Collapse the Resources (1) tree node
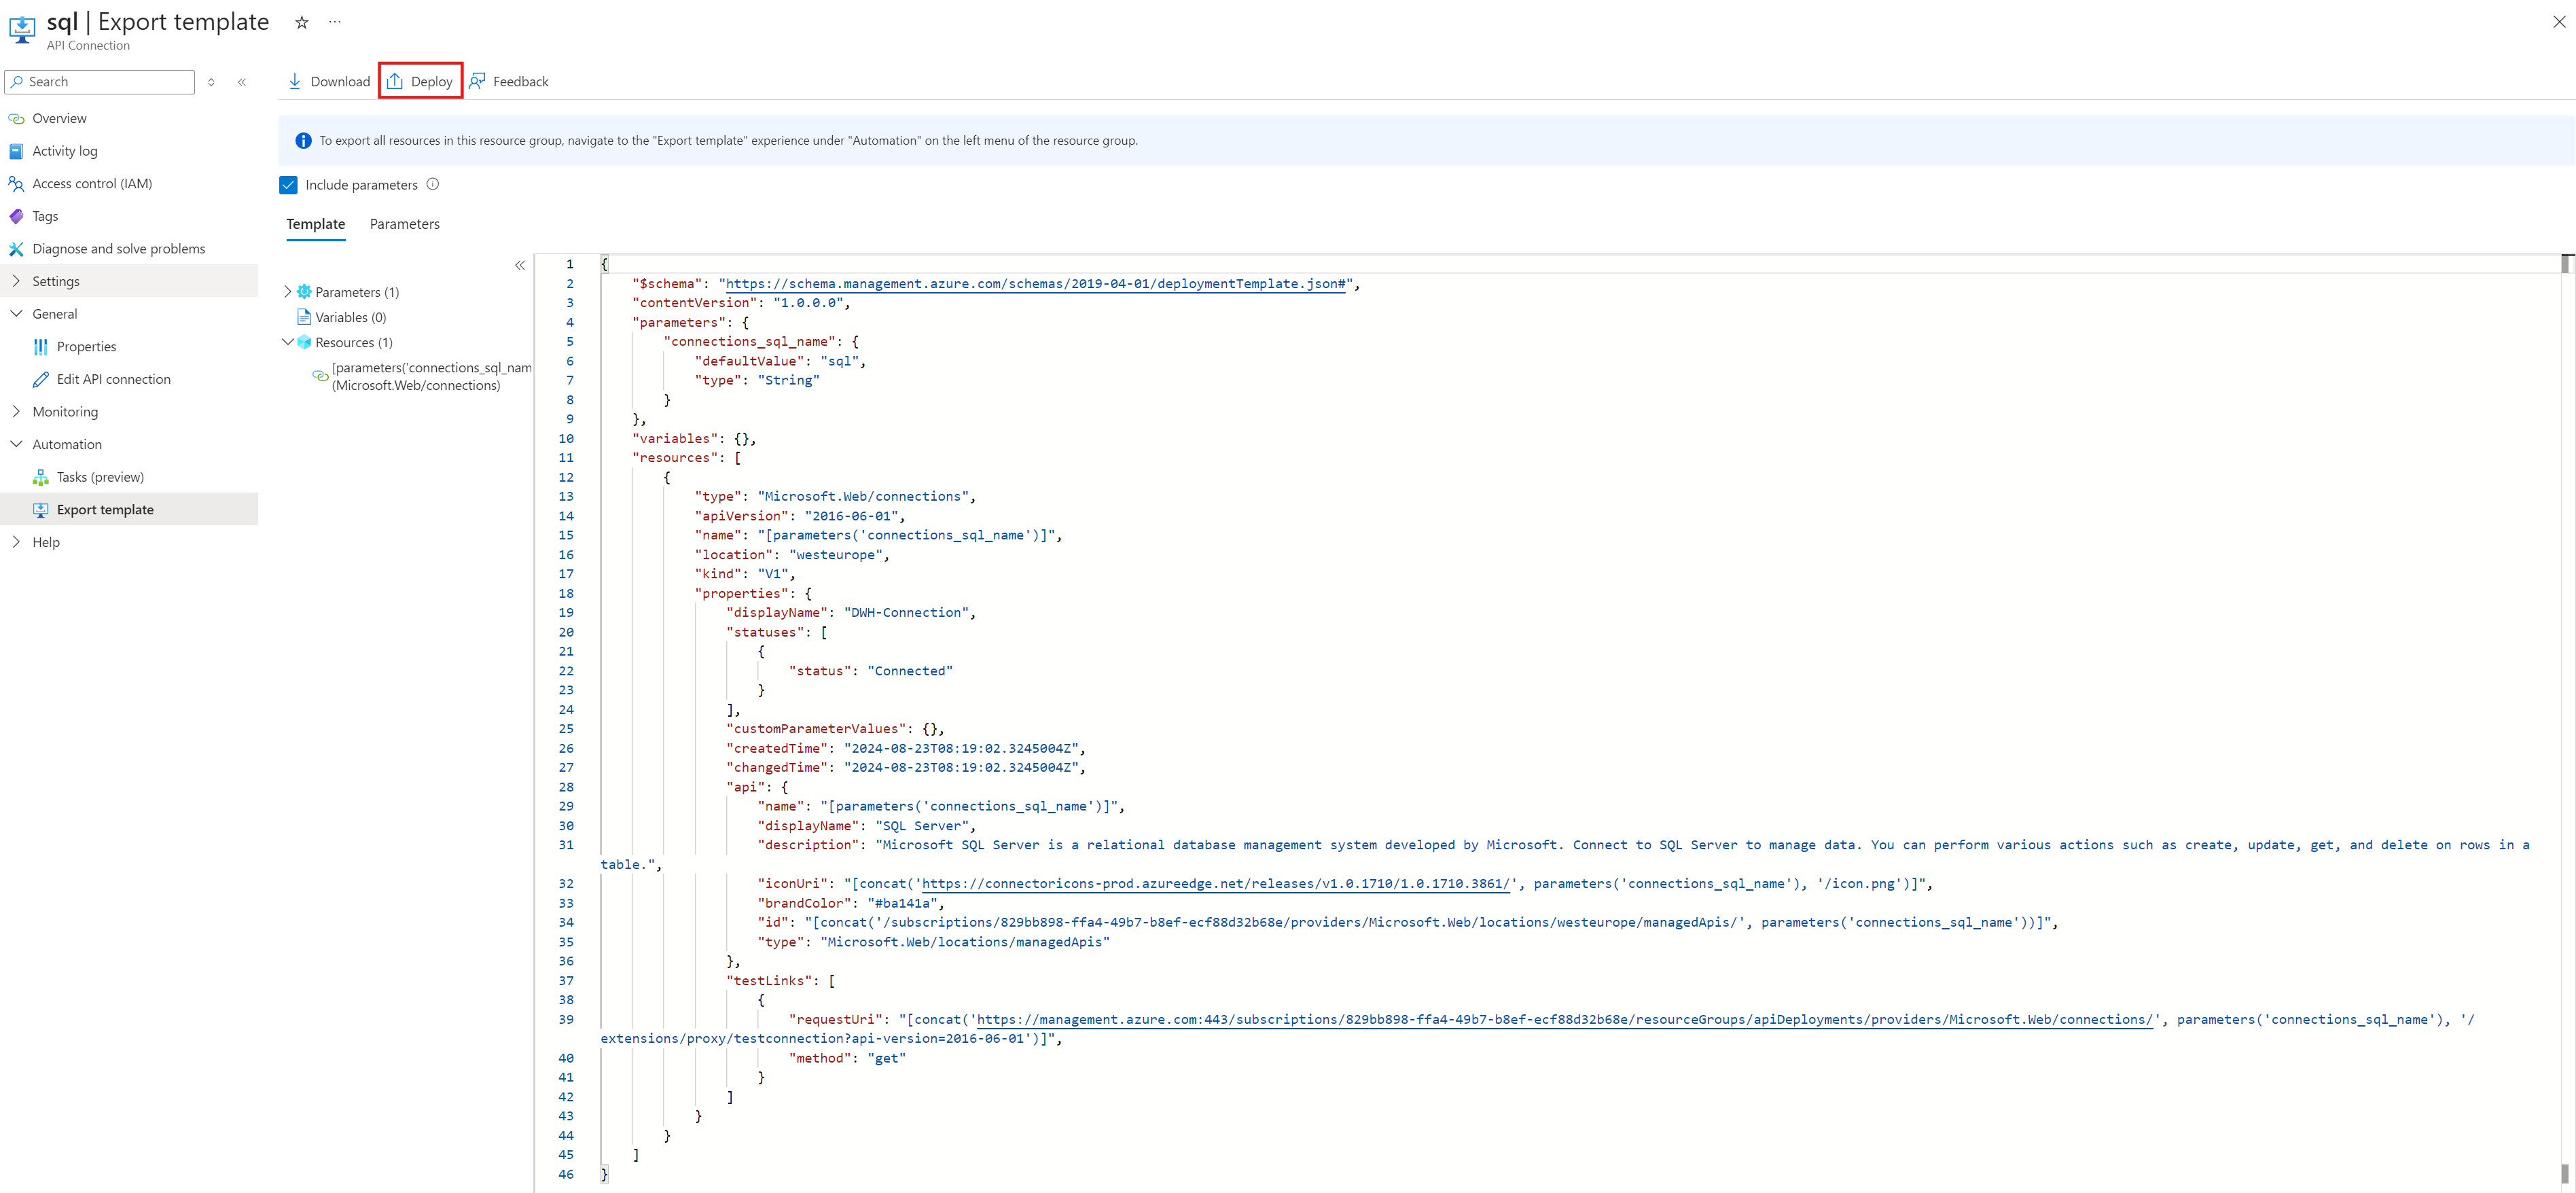 288,342
